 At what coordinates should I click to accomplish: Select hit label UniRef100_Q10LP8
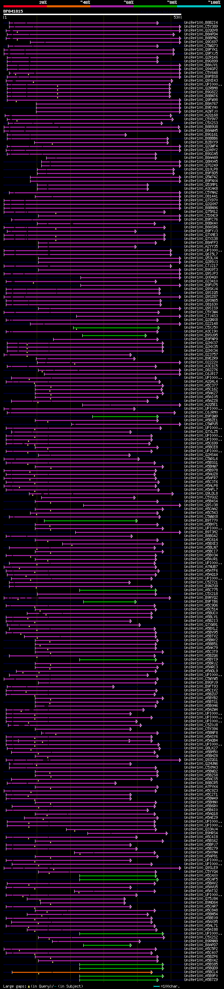(x=201, y=169)
